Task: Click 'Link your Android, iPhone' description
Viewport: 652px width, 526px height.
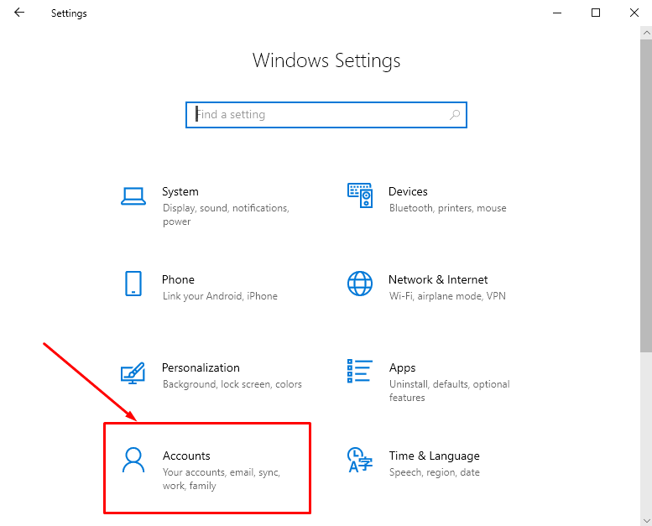Action: click(220, 296)
